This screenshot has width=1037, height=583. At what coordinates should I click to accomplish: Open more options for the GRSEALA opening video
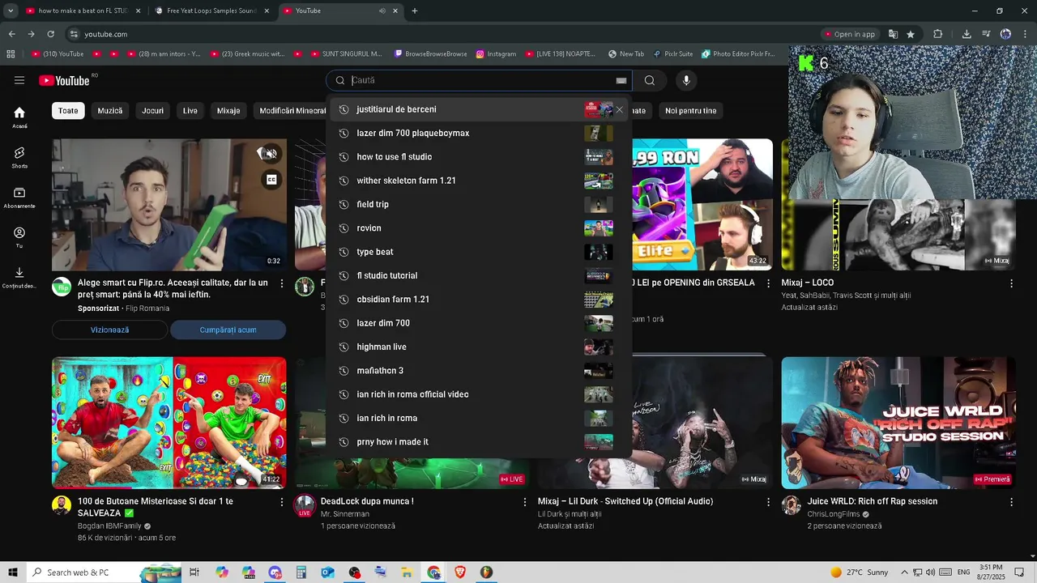point(768,283)
